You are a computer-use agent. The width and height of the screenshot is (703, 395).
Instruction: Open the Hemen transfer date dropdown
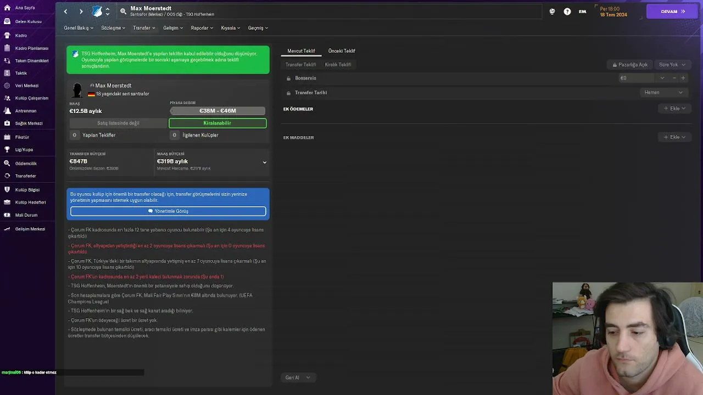pos(663,93)
